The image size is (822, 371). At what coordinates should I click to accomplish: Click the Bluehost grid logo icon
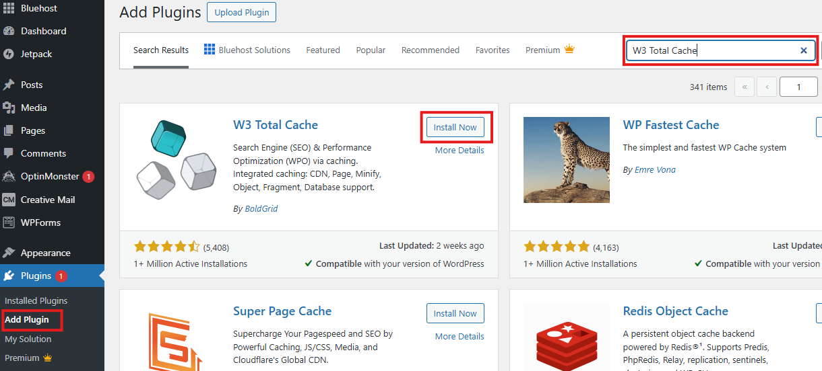[x=9, y=8]
